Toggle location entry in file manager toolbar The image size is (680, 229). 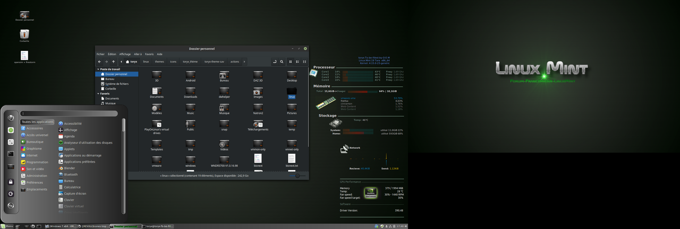275,61
